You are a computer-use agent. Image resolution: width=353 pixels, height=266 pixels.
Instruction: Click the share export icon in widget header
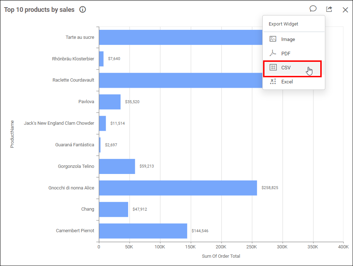(329, 9)
